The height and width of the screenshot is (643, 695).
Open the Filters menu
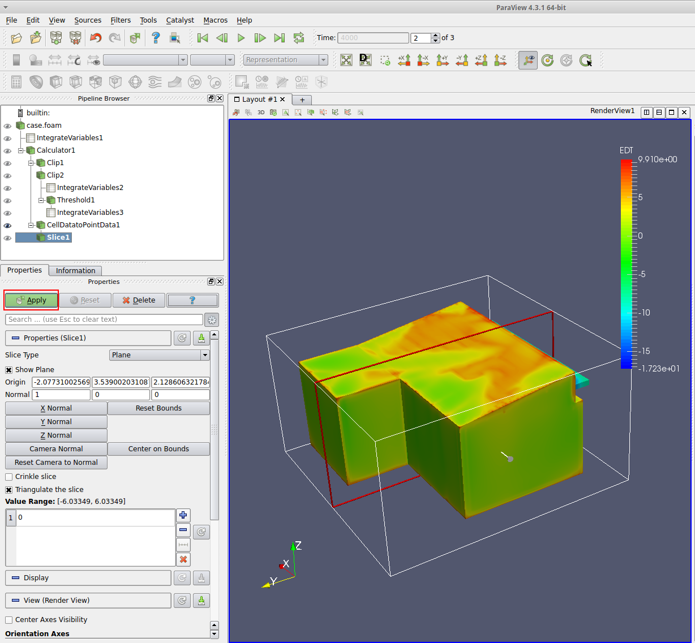coord(121,20)
